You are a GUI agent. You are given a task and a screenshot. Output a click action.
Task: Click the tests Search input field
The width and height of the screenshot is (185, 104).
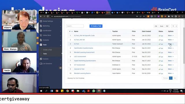75,26
